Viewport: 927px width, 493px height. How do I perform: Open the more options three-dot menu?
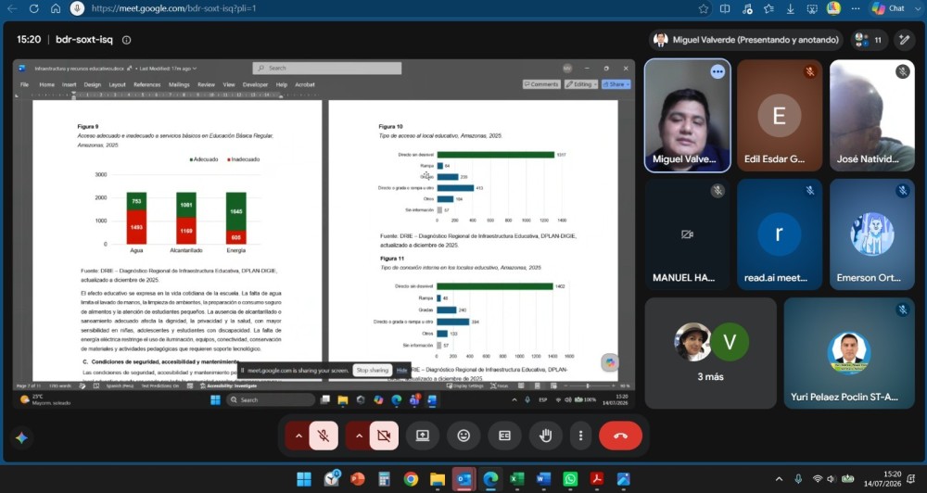coord(580,436)
